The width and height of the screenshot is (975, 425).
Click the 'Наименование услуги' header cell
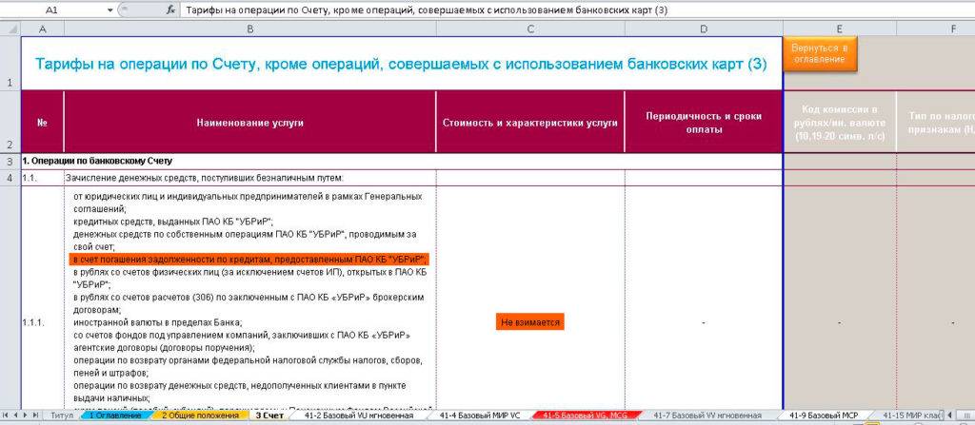tap(249, 123)
